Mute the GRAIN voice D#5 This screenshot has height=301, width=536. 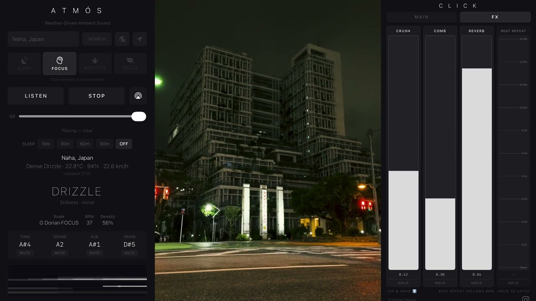[129, 253]
